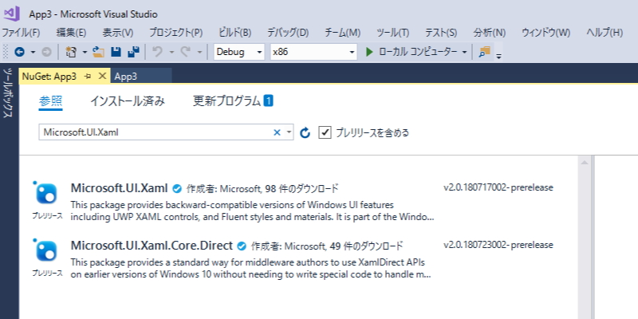
Task: Open the ウィンドウ(W) menu
Action: (x=546, y=33)
